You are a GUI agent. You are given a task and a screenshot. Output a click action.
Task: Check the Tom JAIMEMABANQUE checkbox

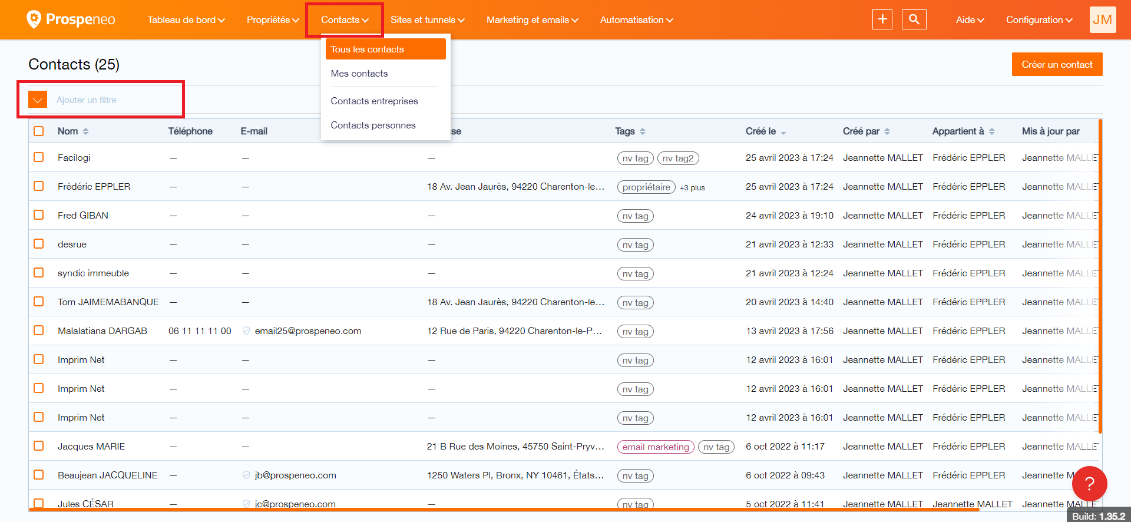[39, 302]
